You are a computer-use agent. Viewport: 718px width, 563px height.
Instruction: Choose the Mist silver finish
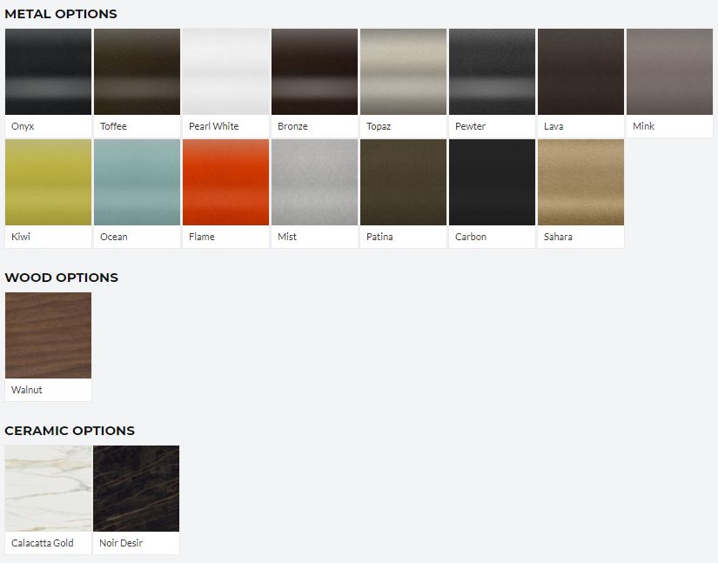314,182
